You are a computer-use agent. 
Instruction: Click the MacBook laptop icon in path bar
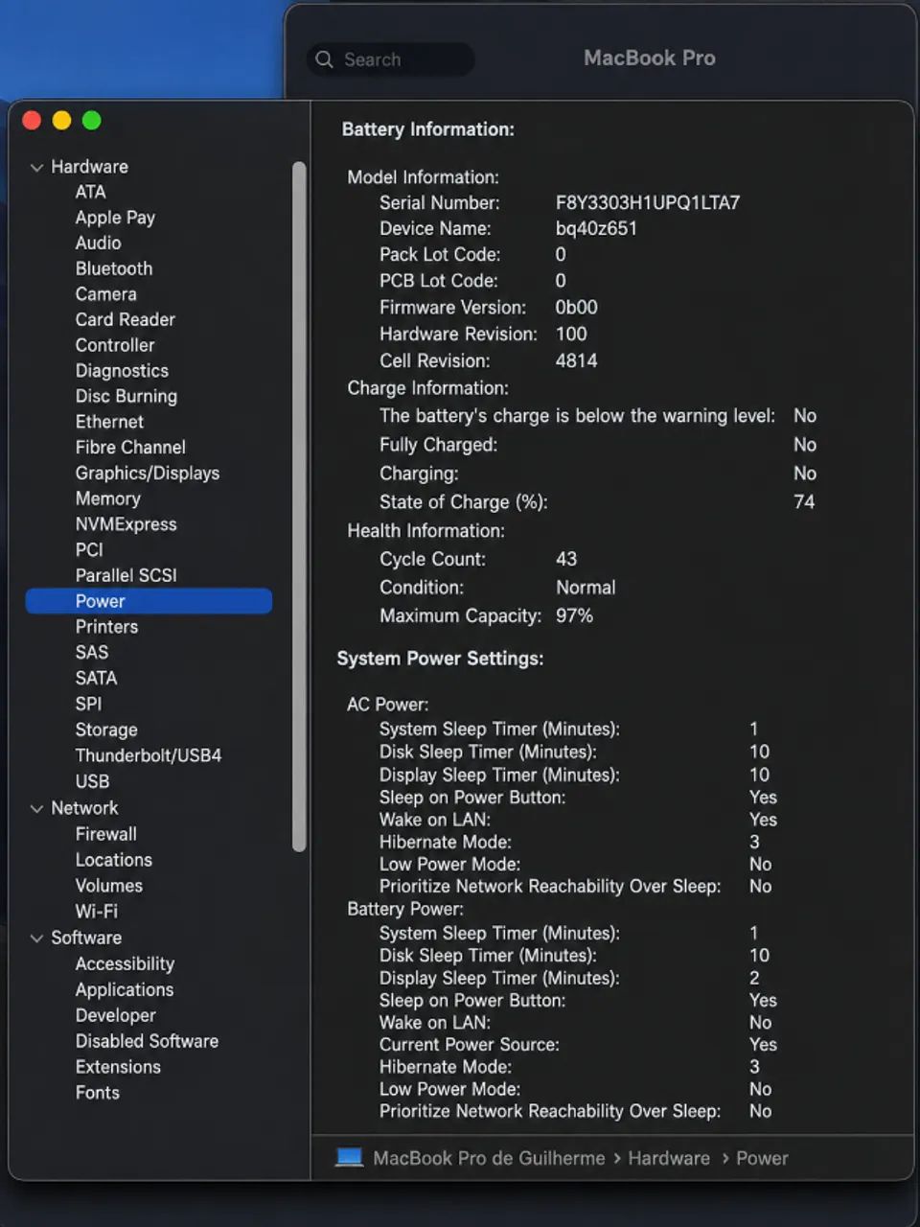pos(349,1157)
